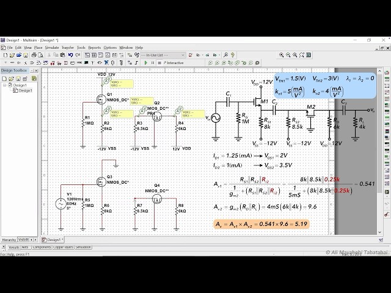This screenshot has height=293, width=391.
Task: Click the Save icon in main toolbar
Action: tap(26, 55)
